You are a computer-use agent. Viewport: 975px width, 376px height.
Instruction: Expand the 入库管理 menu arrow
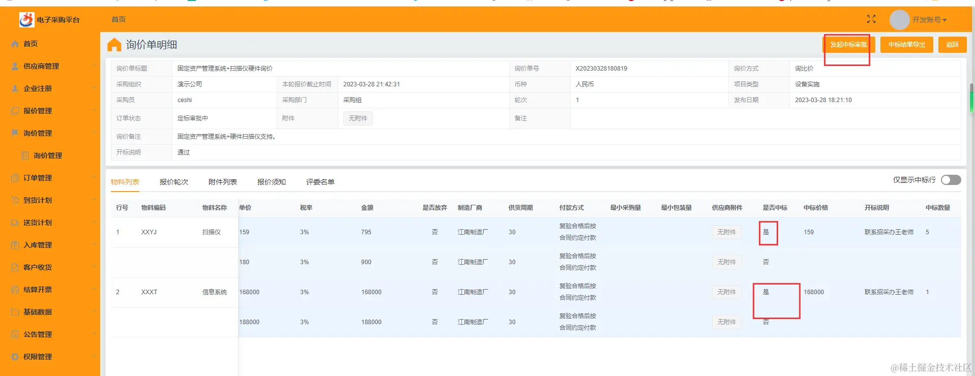click(x=94, y=245)
